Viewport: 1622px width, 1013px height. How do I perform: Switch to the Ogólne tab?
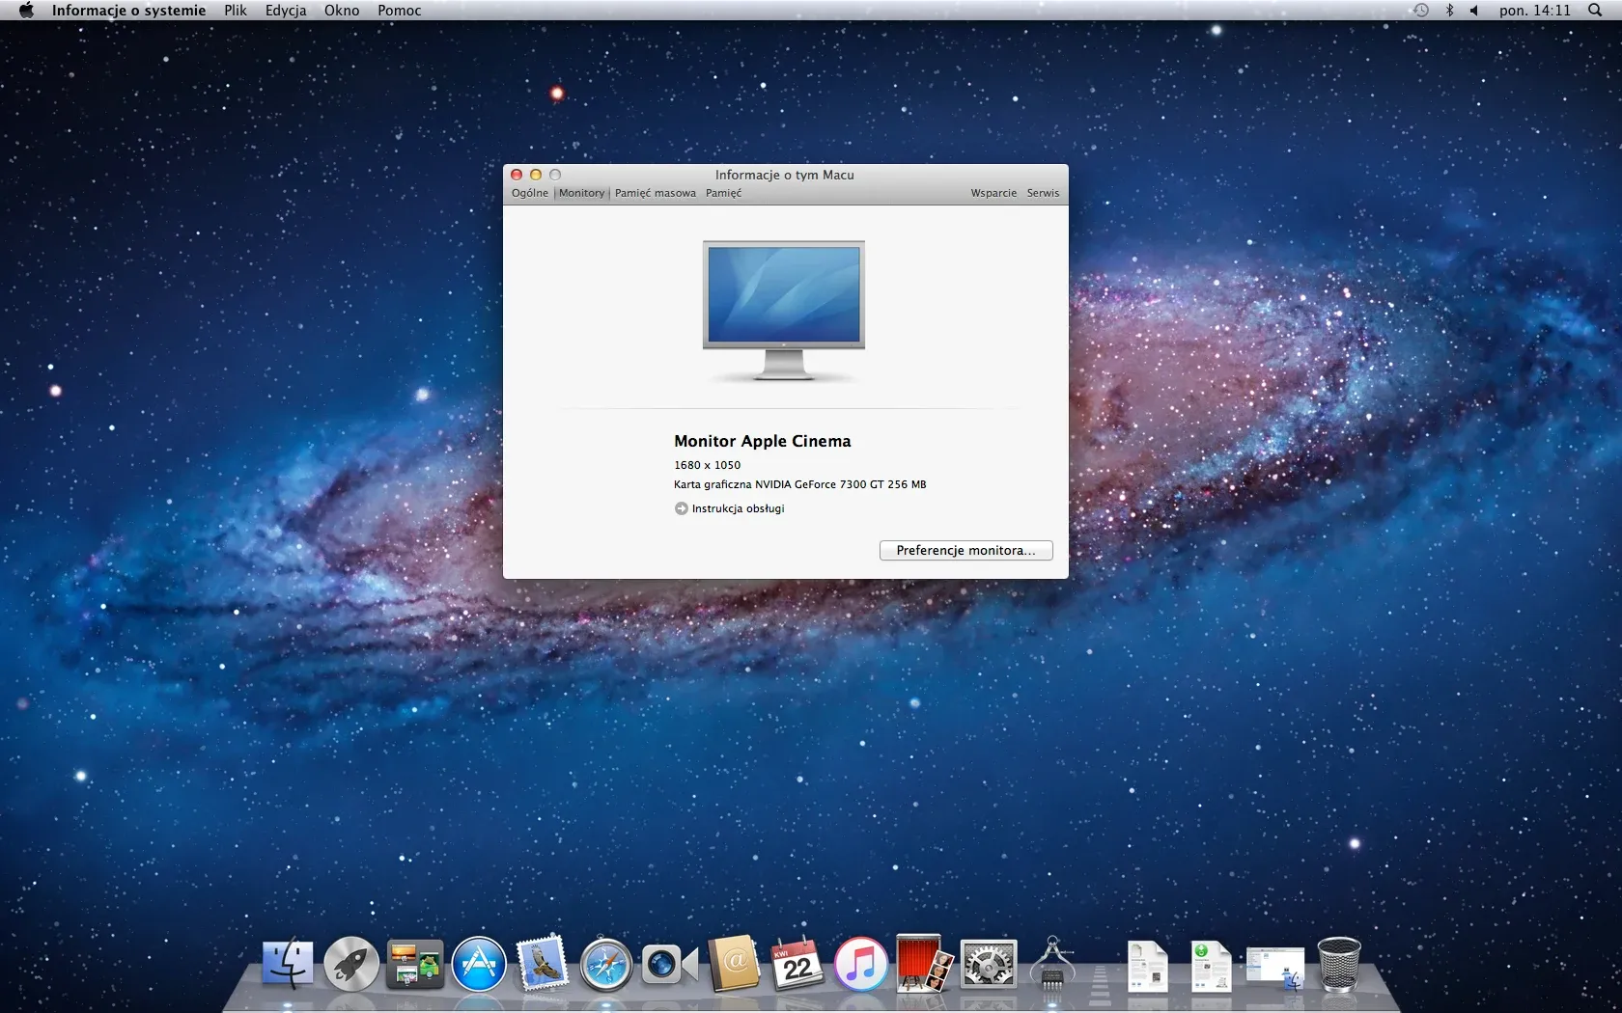pyautogui.click(x=530, y=193)
